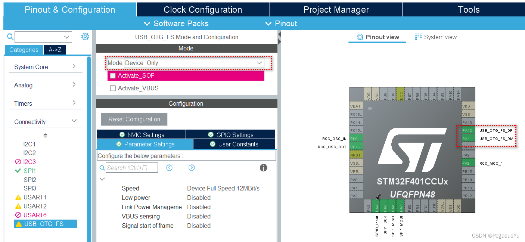
Task: Select pin PH0 on the chip
Action: coord(356,139)
